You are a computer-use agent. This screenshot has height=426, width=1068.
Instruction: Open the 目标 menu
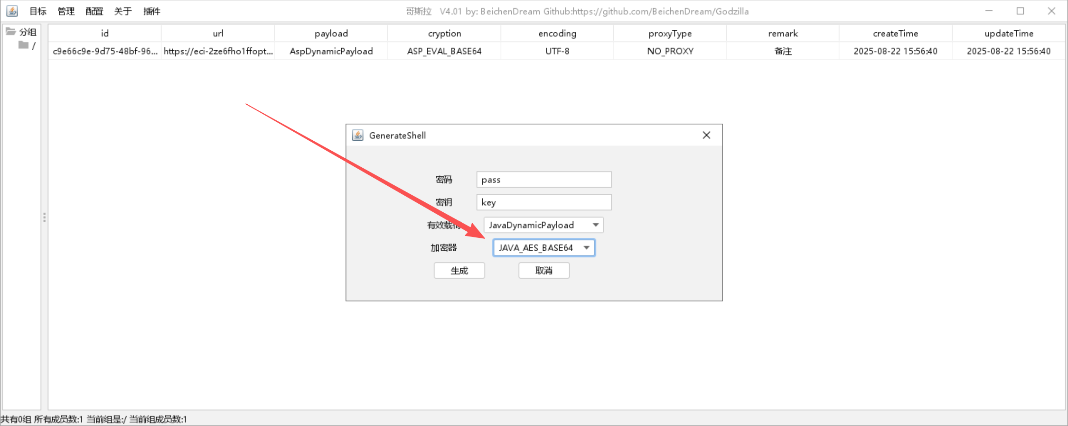click(38, 11)
